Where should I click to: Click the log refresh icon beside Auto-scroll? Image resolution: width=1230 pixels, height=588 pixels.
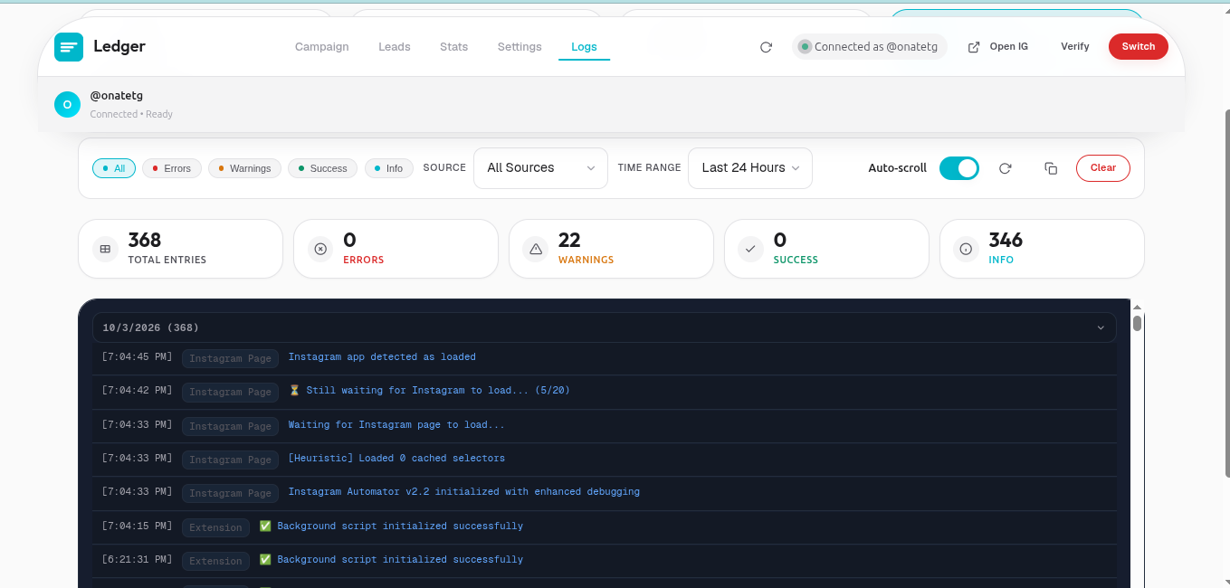tap(1005, 168)
